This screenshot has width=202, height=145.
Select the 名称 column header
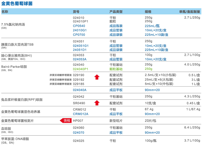5,12
